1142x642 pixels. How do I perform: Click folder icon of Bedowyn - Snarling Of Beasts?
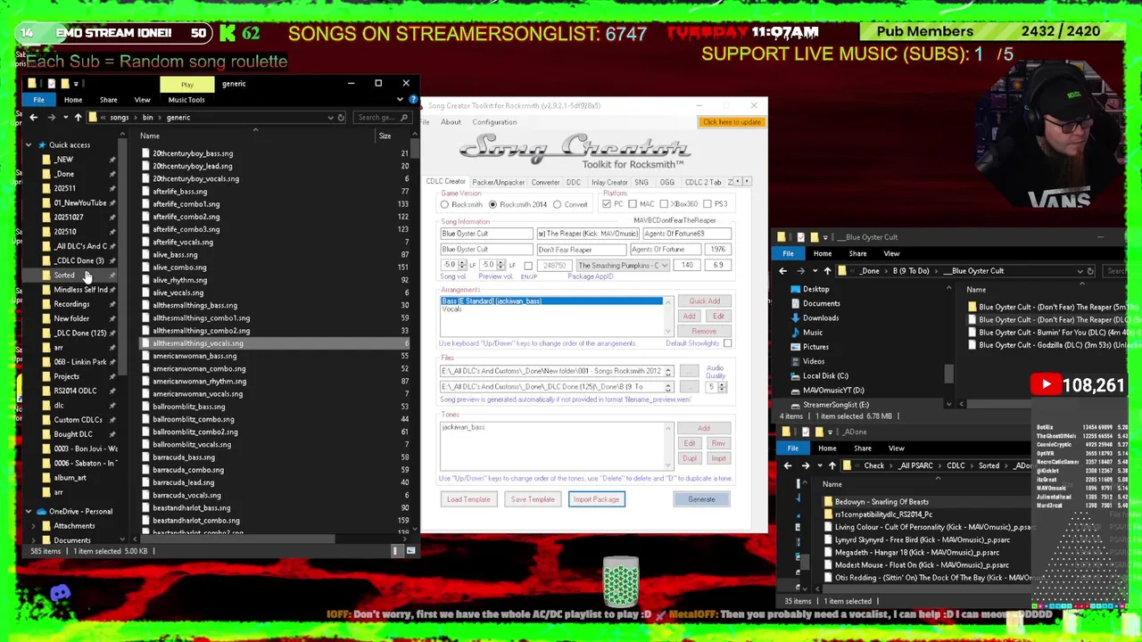tap(828, 502)
